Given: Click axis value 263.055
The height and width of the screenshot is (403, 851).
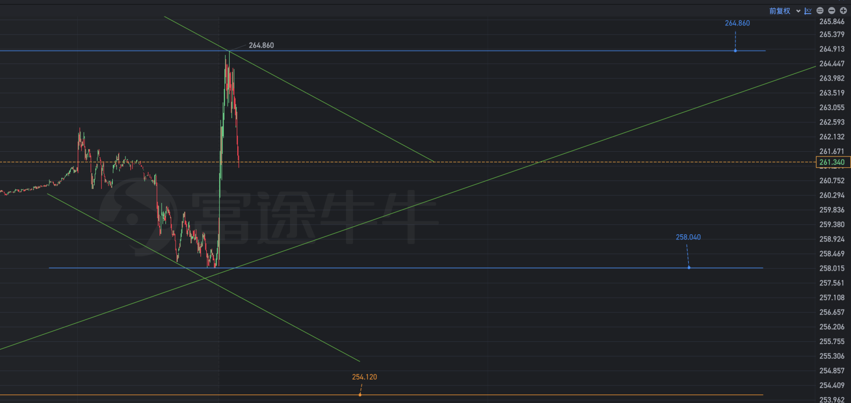Looking at the screenshot, I should [832, 108].
